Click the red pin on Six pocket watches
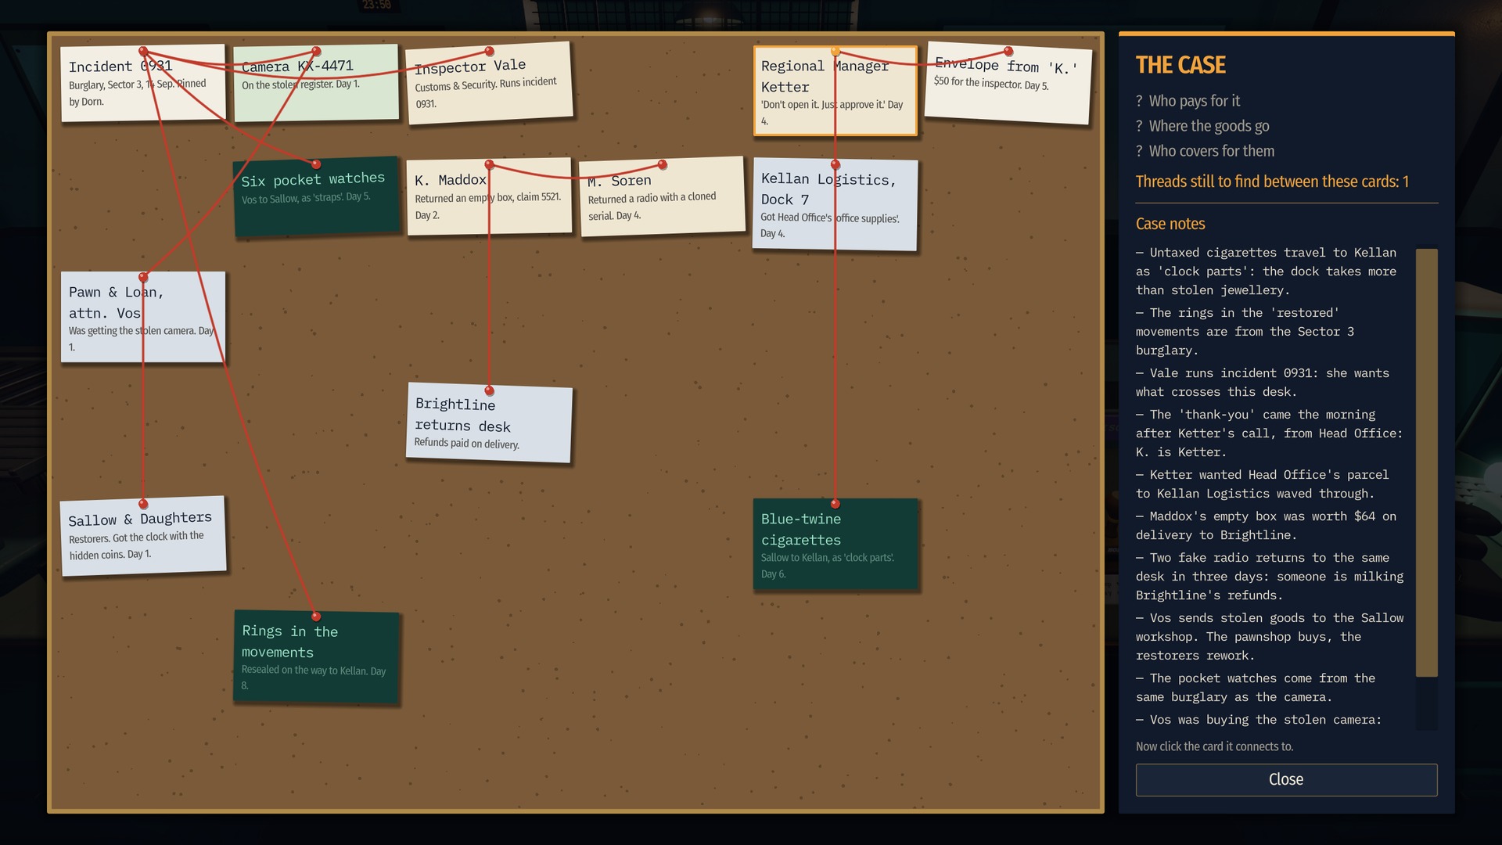The height and width of the screenshot is (845, 1502). tap(316, 164)
